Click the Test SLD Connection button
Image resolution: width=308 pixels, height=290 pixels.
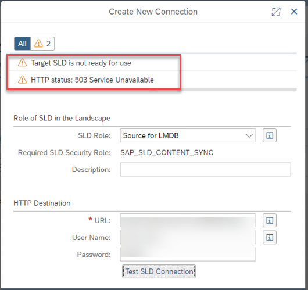point(159,271)
